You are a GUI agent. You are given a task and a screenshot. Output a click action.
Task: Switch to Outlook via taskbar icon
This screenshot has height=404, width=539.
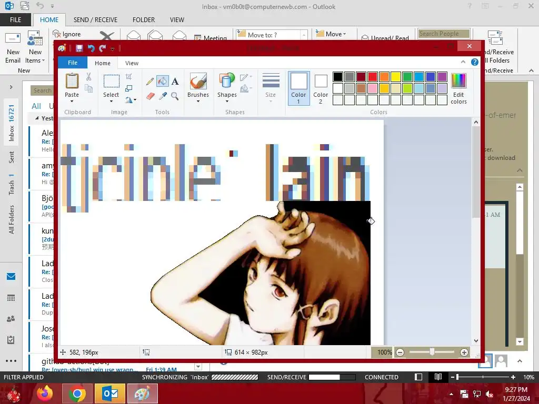pyautogui.click(x=110, y=393)
